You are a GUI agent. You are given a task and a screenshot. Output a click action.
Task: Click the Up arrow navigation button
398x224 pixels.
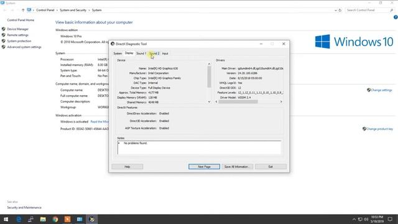(23, 10)
